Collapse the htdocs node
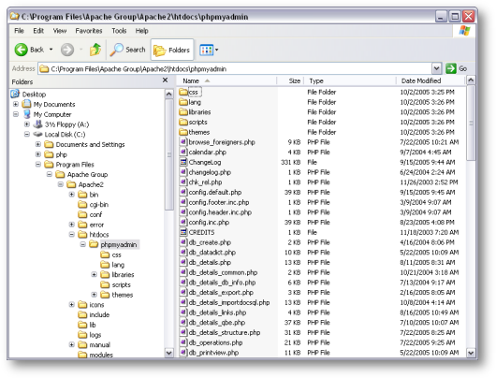496x378 pixels. click(72, 235)
